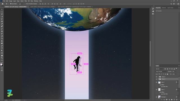Viewport: 180px width, 101px height.
Task: Open workspace switcher icon at top right
Action: [174, 4]
